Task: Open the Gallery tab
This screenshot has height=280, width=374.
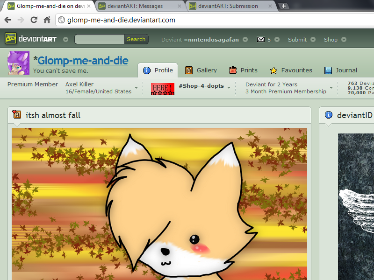Action: (x=201, y=70)
